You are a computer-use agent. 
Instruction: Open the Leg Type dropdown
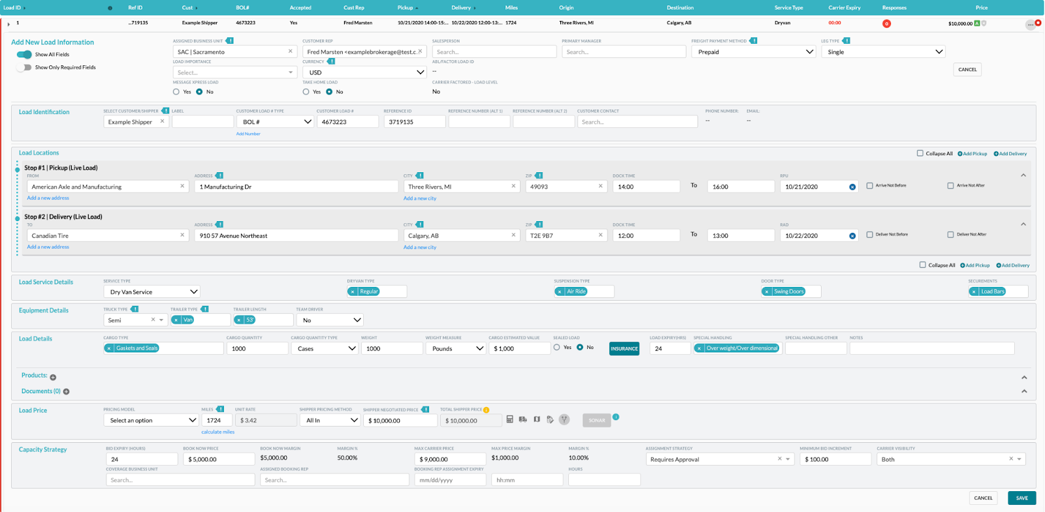pos(884,52)
